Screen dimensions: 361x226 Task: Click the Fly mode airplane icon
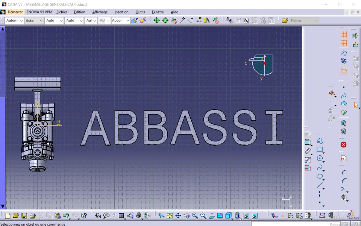point(161,215)
